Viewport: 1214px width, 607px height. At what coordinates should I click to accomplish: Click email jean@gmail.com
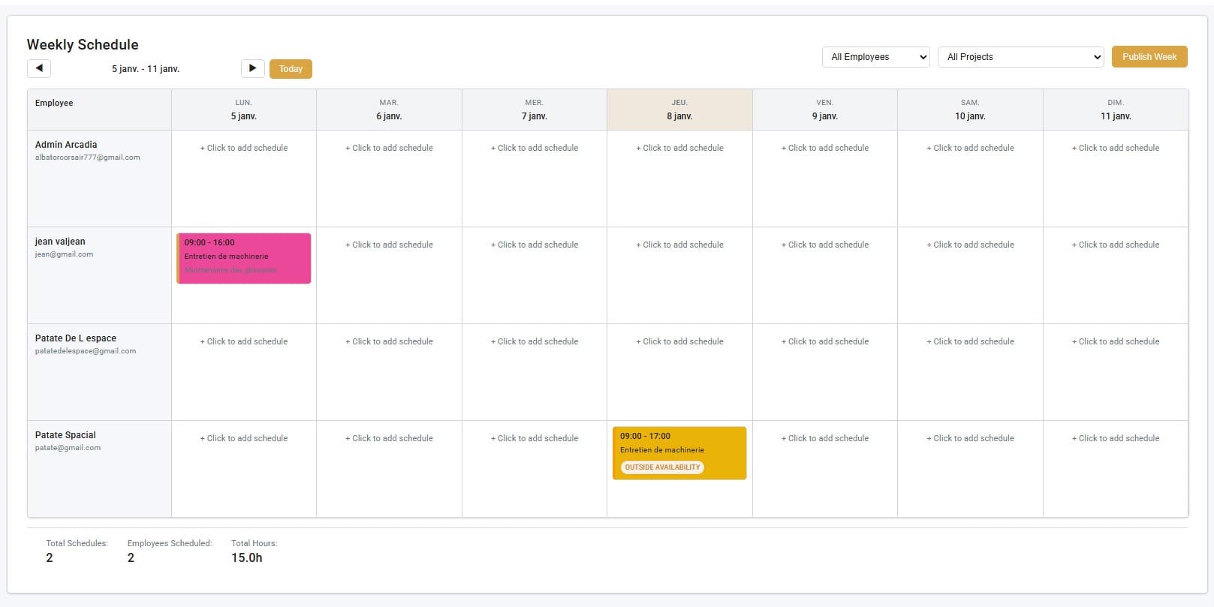point(64,254)
